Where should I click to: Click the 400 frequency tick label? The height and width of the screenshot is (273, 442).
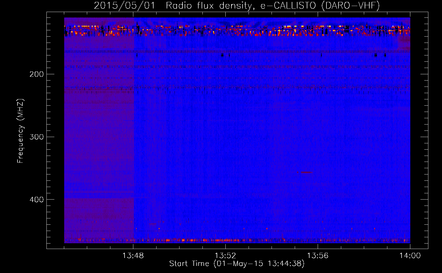[37, 200]
